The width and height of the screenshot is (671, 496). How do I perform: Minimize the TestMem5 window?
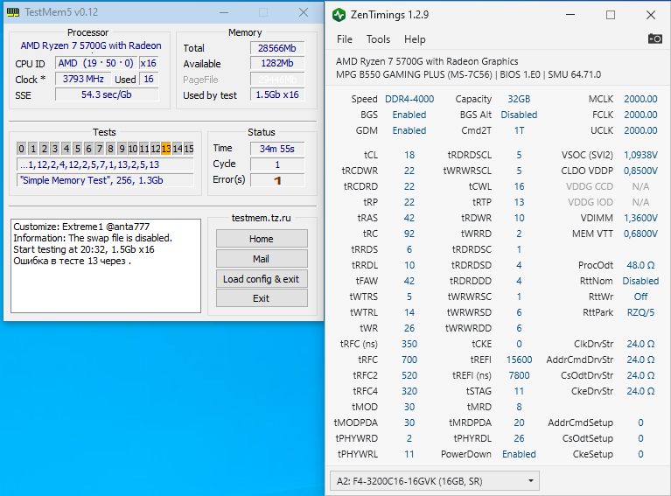(224, 12)
